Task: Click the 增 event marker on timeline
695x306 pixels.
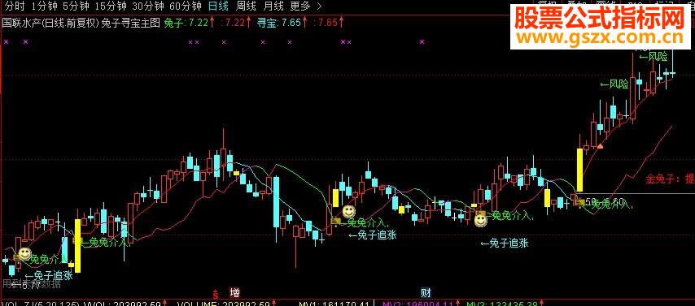Action: pyautogui.click(x=235, y=293)
